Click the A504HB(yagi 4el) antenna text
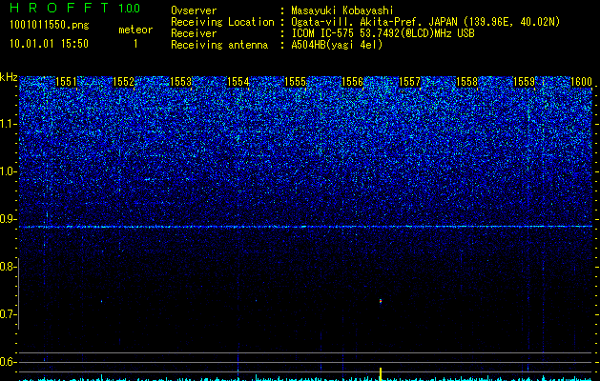The image size is (600, 381). point(337,45)
